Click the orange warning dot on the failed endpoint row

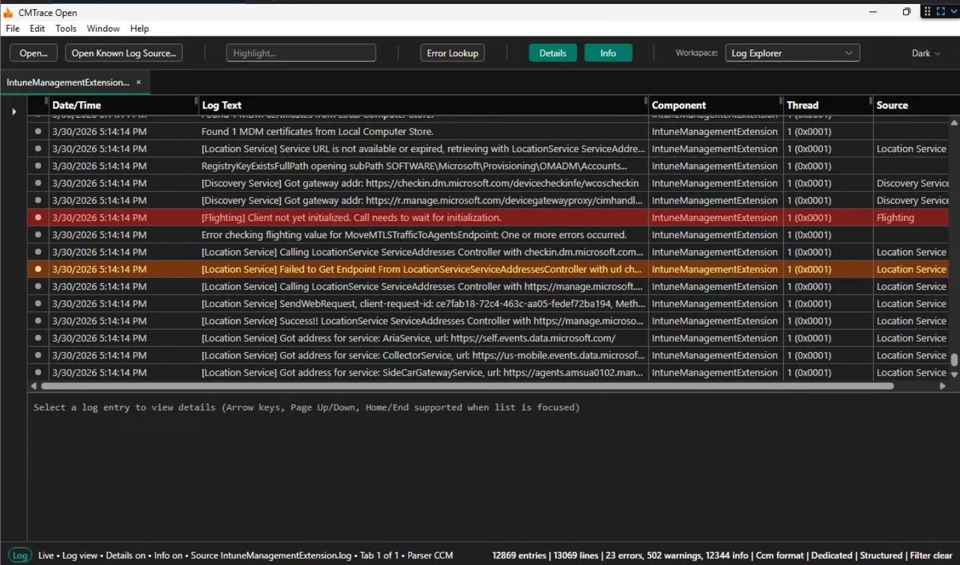38,269
